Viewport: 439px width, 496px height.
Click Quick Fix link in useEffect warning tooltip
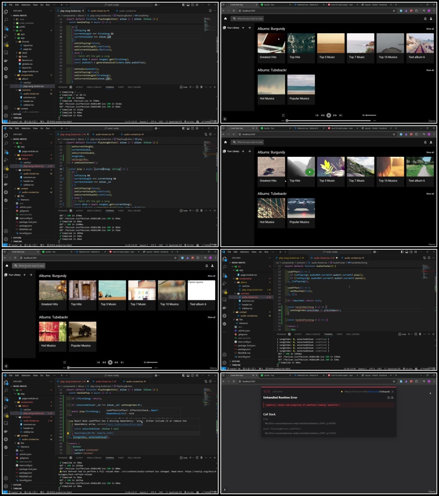pyautogui.click(x=105, y=433)
